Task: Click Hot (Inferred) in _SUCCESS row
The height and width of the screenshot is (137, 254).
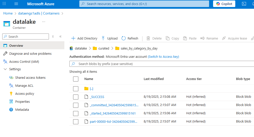Action: [x=196, y=97]
